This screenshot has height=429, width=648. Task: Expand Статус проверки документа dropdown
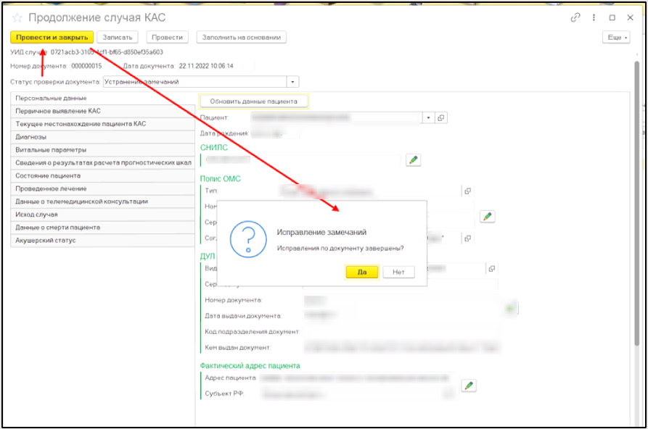[x=292, y=82]
